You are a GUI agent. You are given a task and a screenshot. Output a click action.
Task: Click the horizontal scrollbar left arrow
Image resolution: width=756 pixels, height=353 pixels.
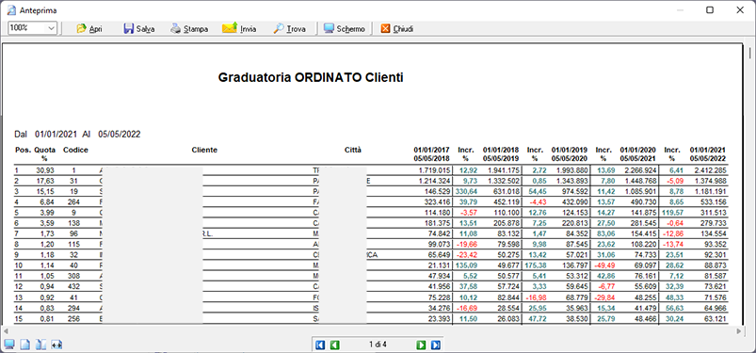pyautogui.click(x=6, y=331)
